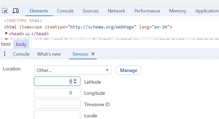Open the Network tab
The width and height of the screenshot is (219, 119).
point(116,11)
